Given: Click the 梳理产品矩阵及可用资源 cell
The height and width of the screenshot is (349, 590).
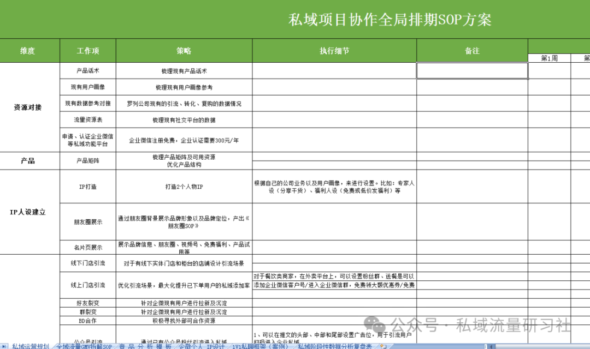Looking at the screenshot, I should pyautogui.click(x=184, y=161).
